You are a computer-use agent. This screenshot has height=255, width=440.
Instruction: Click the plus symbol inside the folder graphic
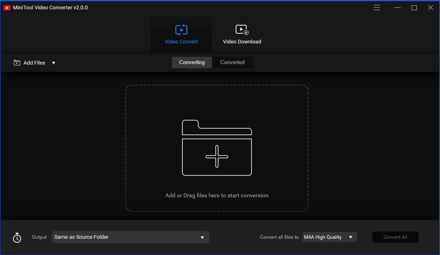point(217,157)
